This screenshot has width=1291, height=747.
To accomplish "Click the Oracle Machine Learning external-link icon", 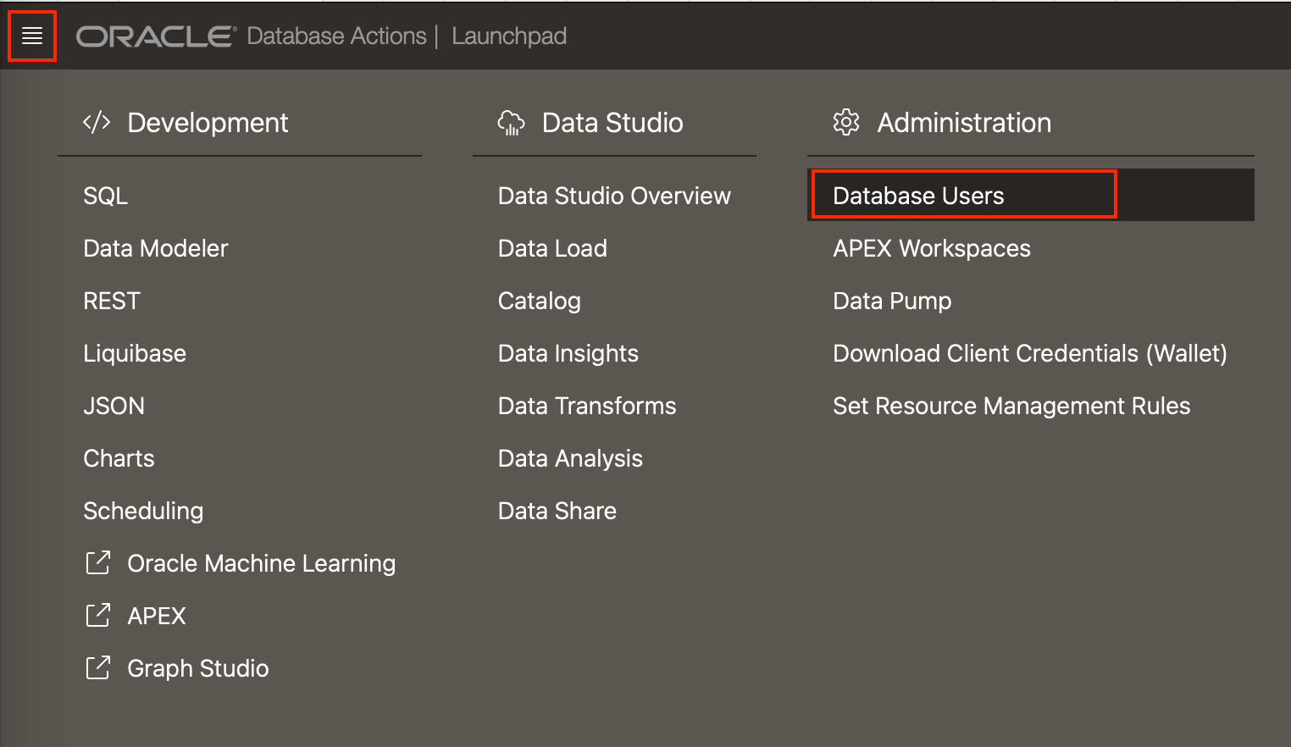I will (98, 563).
